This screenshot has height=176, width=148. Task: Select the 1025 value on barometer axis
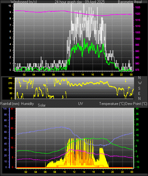[x=138, y=8]
